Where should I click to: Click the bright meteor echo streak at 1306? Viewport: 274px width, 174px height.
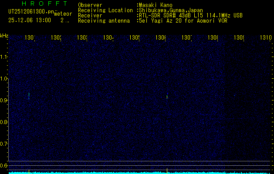point(167,97)
